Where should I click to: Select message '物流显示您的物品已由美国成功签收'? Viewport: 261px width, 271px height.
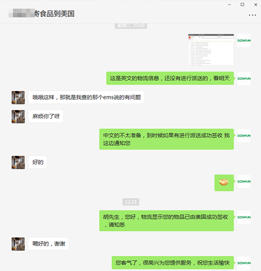(x=166, y=221)
